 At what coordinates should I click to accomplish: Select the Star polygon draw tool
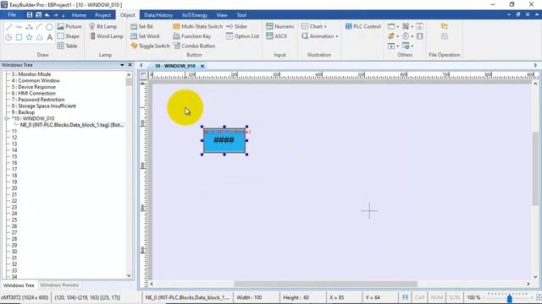click(x=29, y=37)
